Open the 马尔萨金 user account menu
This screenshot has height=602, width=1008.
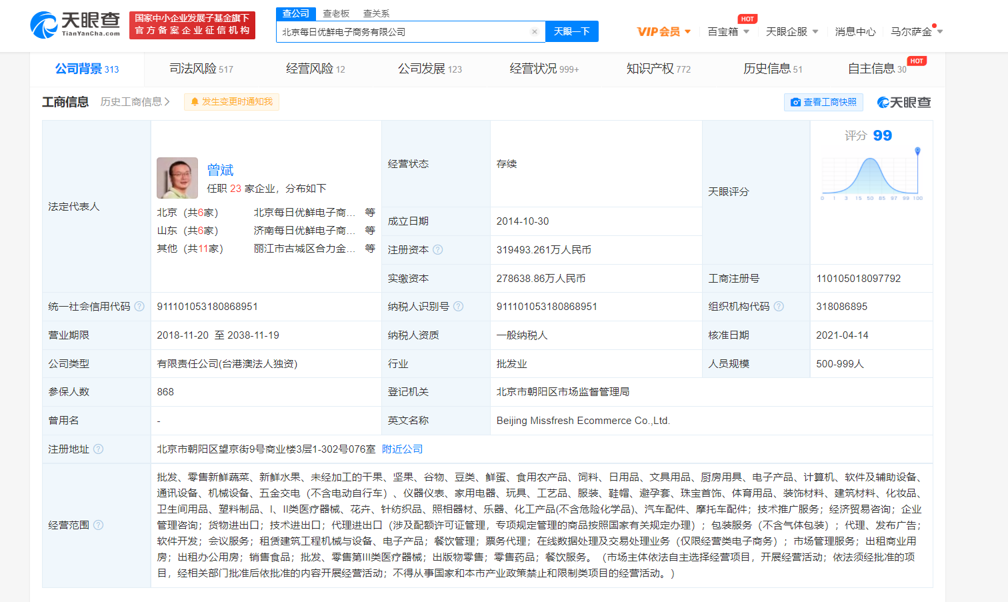tap(917, 31)
